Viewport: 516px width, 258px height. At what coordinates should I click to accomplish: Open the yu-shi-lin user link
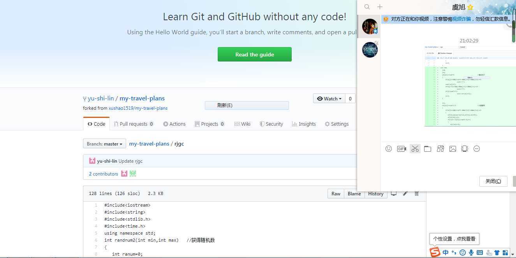101,98
